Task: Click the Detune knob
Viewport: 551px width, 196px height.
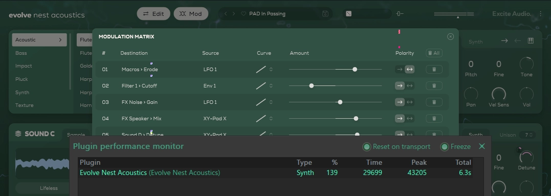Action: click(x=526, y=157)
